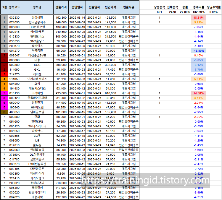Select the 산일전기 cell
This screenshot has width=222, height=200.
(x=37, y=103)
